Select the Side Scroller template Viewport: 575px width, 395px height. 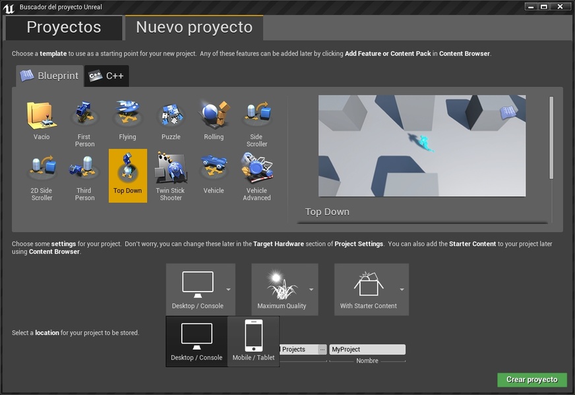[x=257, y=122]
